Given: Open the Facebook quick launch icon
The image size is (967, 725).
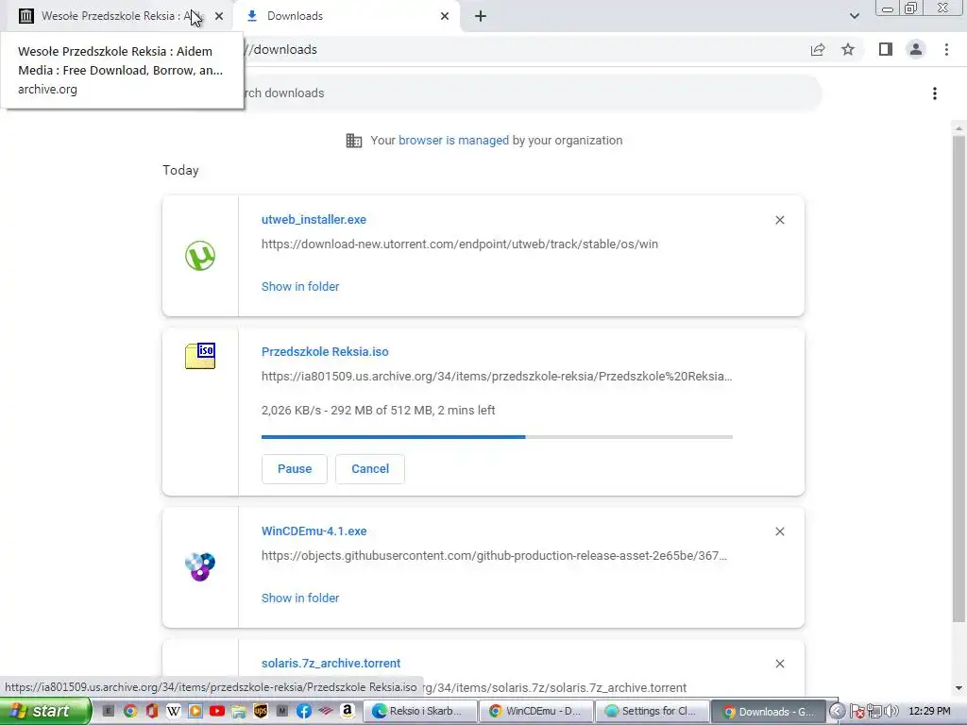Looking at the screenshot, I should [x=304, y=711].
